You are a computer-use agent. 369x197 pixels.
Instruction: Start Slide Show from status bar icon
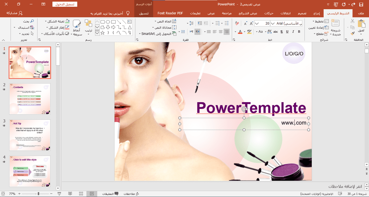coord(59,194)
